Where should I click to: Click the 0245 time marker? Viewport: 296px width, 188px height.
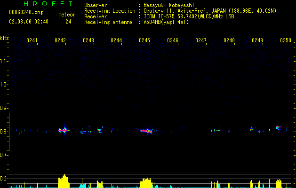pos(144,40)
